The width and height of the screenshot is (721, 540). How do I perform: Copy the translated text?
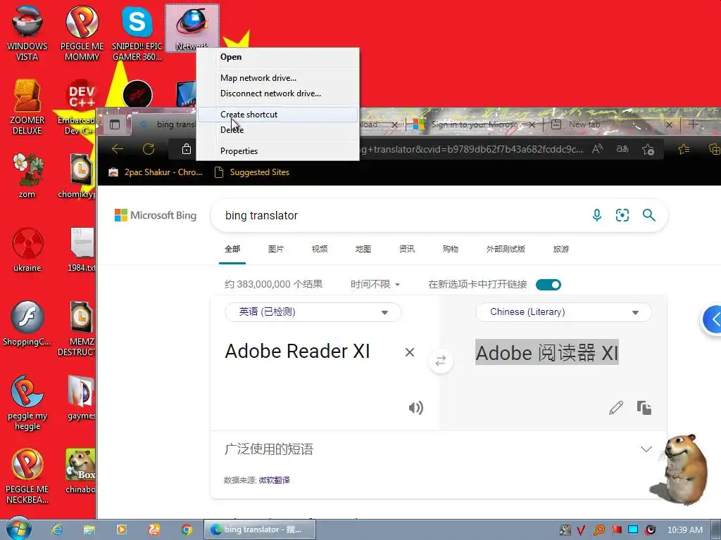click(644, 408)
